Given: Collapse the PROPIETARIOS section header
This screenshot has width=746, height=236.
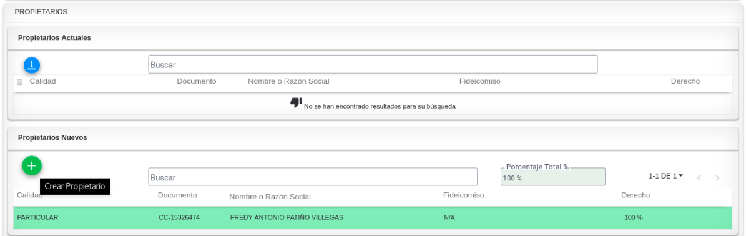Looking at the screenshot, I should [x=373, y=12].
